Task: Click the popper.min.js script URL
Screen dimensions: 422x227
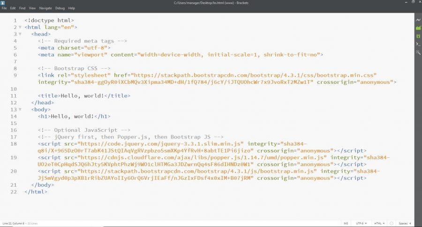Action: point(202,157)
